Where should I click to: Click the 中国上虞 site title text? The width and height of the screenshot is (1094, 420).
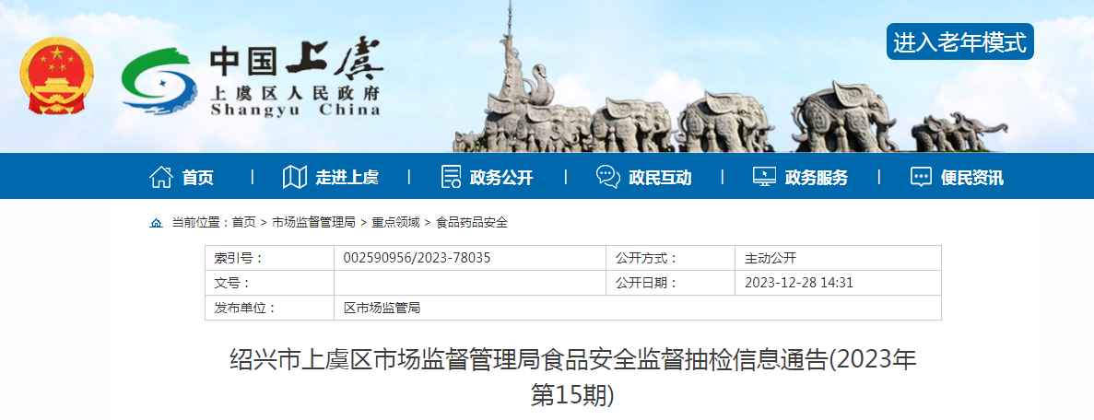coord(296,61)
